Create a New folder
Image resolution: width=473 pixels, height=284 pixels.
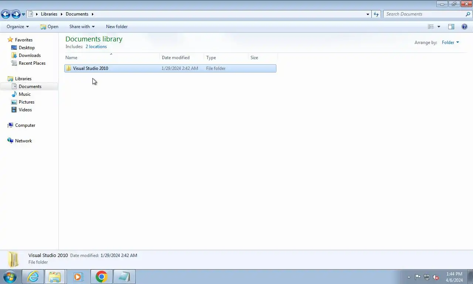click(117, 27)
